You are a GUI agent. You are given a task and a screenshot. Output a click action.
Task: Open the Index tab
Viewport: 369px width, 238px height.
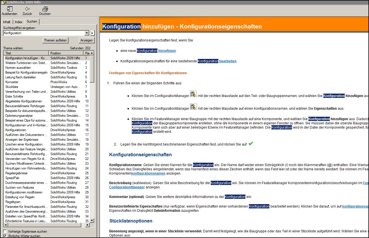19,22
